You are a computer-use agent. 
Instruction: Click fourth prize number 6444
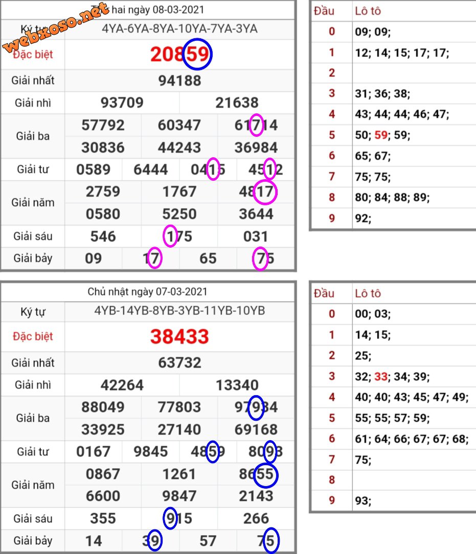[151, 170]
